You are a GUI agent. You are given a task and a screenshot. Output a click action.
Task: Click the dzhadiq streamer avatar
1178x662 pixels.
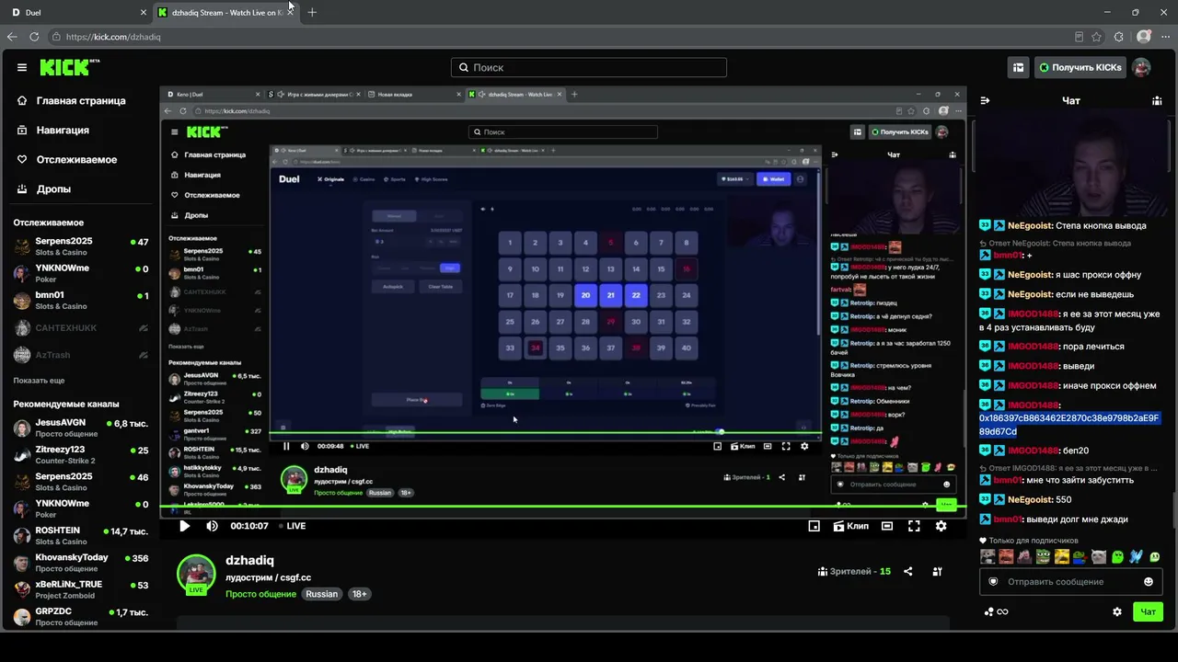pos(196,574)
